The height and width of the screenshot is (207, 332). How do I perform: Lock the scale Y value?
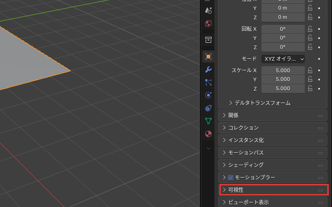310,79
